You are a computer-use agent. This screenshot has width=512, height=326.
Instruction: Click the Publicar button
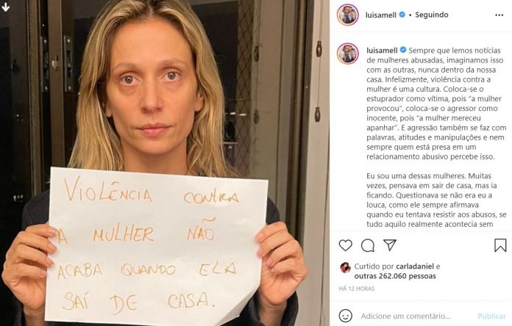click(x=491, y=316)
